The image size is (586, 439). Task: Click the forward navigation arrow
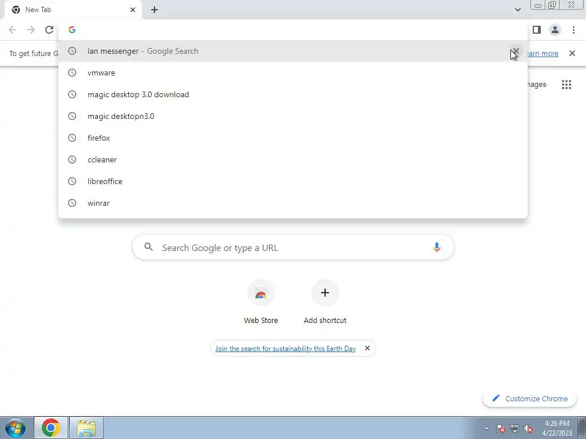click(31, 30)
